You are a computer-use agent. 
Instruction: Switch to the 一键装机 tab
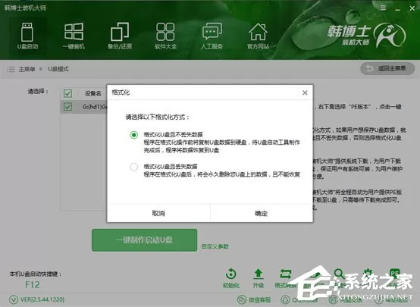tap(74, 36)
